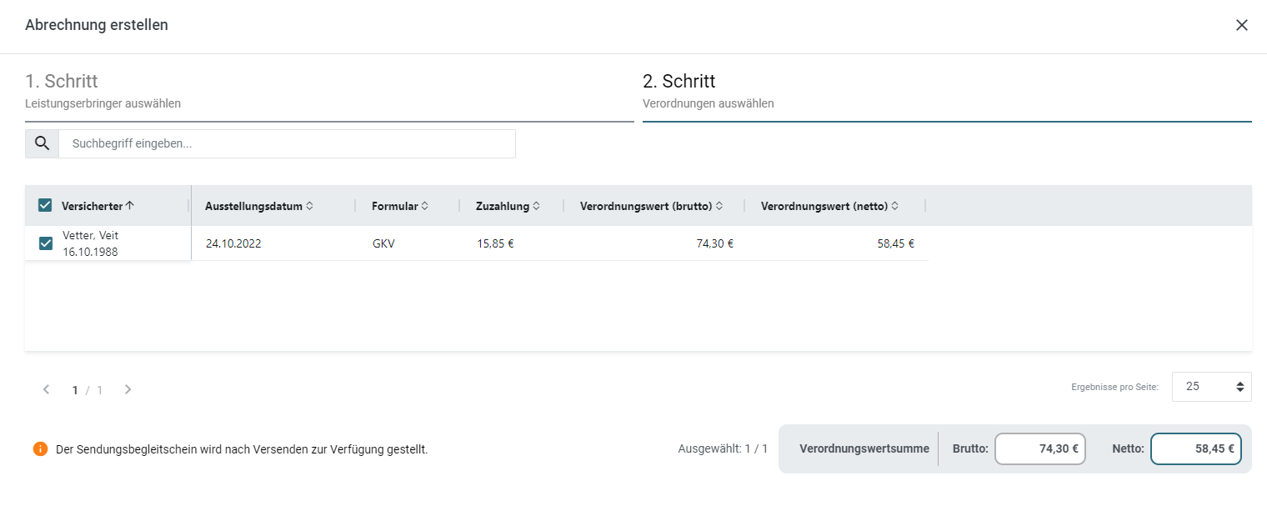Click the Formular column header label
Viewport: 1267px width, 531px height.
(x=395, y=206)
